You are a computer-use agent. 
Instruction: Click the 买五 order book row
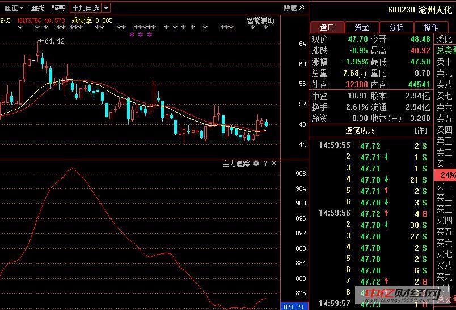click(x=444, y=231)
